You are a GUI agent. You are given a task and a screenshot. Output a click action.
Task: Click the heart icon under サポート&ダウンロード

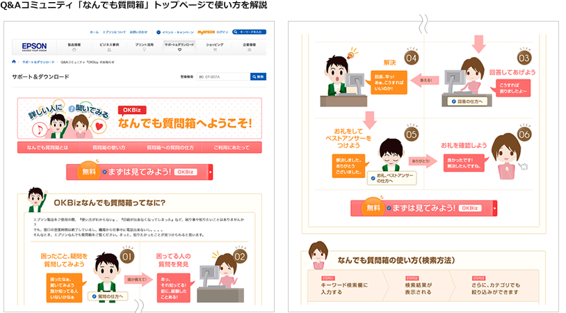tap(179, 50)
